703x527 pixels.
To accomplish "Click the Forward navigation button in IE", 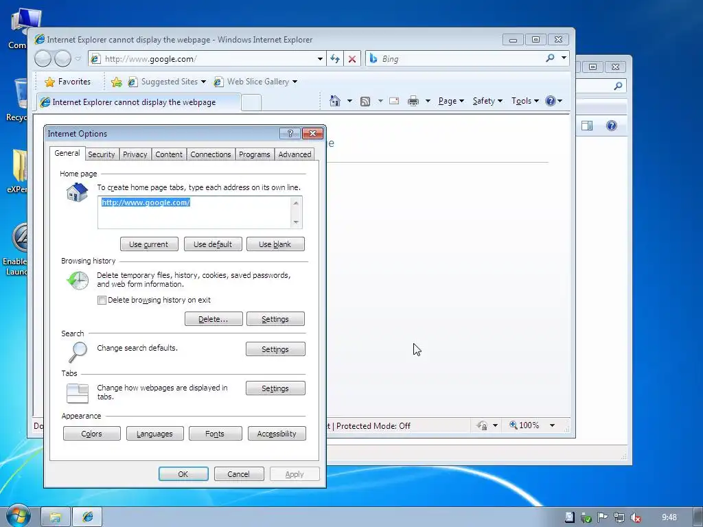I will 62,59.
